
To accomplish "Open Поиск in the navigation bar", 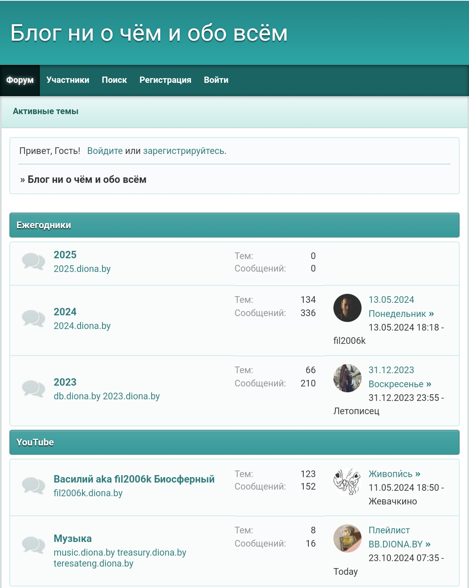I will click(115, 80).
